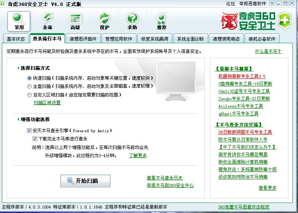Open the 扫描区域设置 scan area settings link
Viewport: 298px width, 213px height.
pyautogui.click(x=47, y=103)
